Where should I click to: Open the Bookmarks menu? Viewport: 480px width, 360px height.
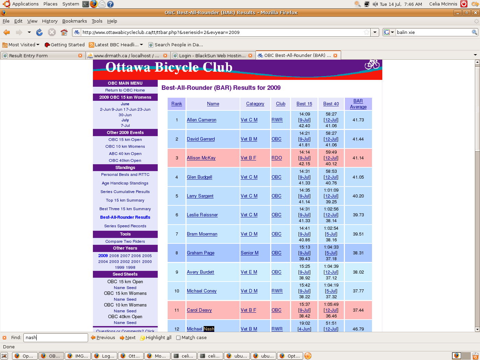pos(74,21)
